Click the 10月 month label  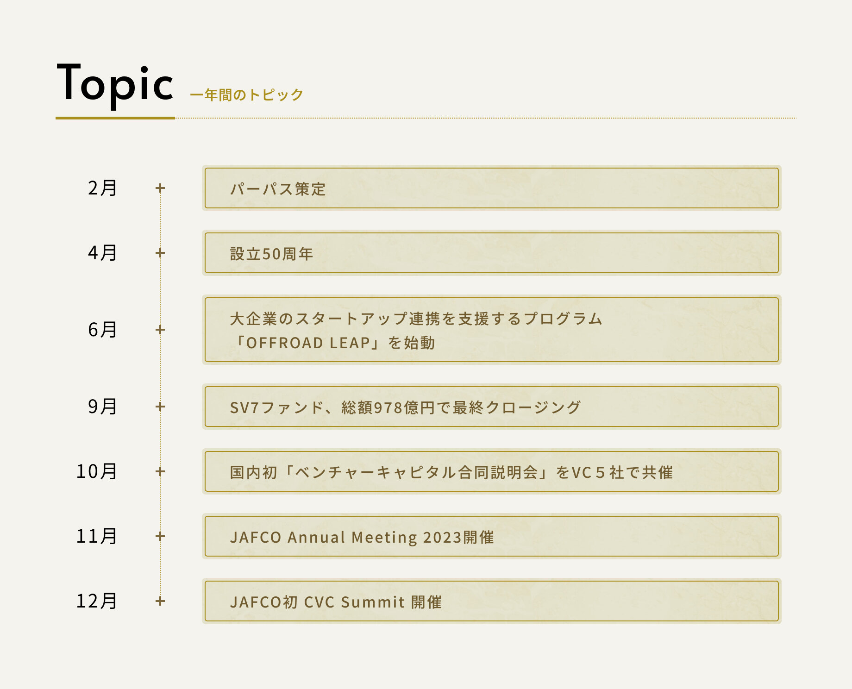click(x=96, y=471)
